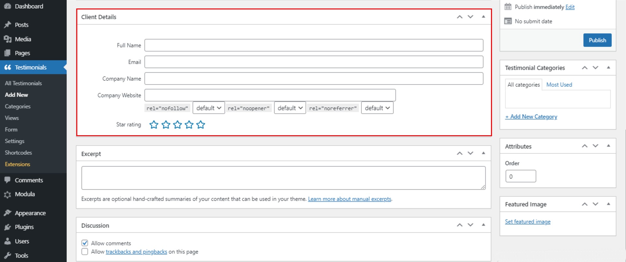This screenshot has width=626, height=262.
Task: Switch to the All categories tab
Action: 524,85
